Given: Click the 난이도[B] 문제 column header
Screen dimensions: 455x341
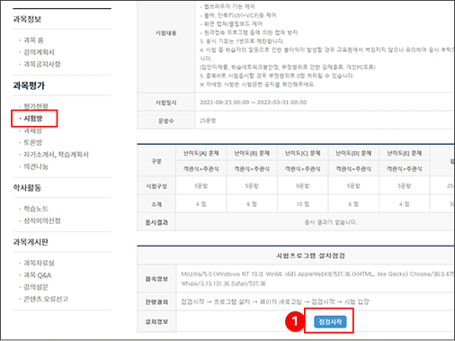Looking at the screenshot, I should click(x=252, y=153).
